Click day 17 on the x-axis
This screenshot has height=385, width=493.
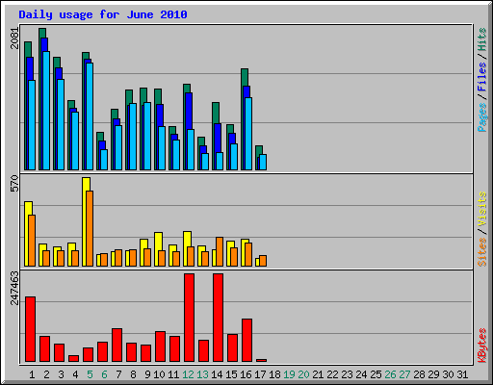(x=260, y=374)
